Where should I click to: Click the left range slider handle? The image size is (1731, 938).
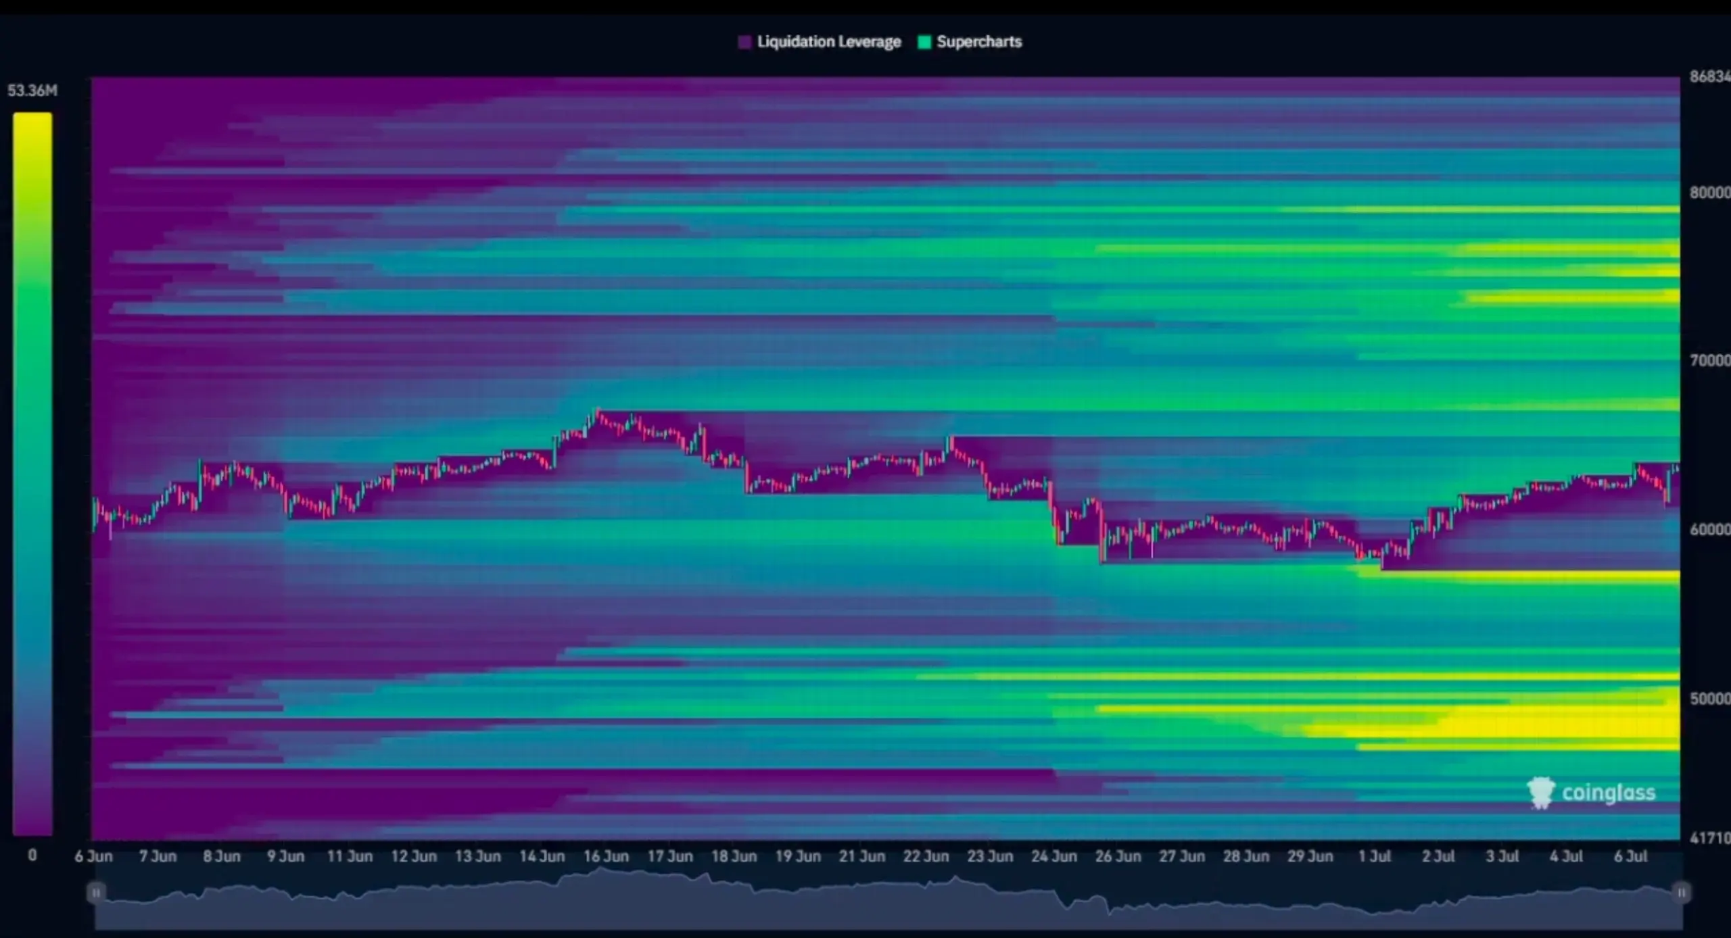96,893
